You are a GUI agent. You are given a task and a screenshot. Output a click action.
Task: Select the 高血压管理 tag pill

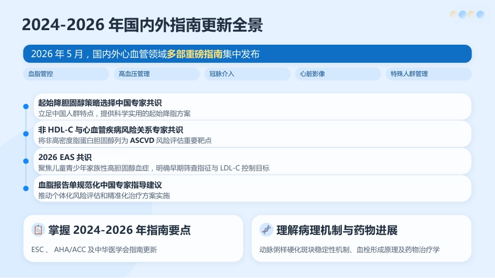point(157,74)
